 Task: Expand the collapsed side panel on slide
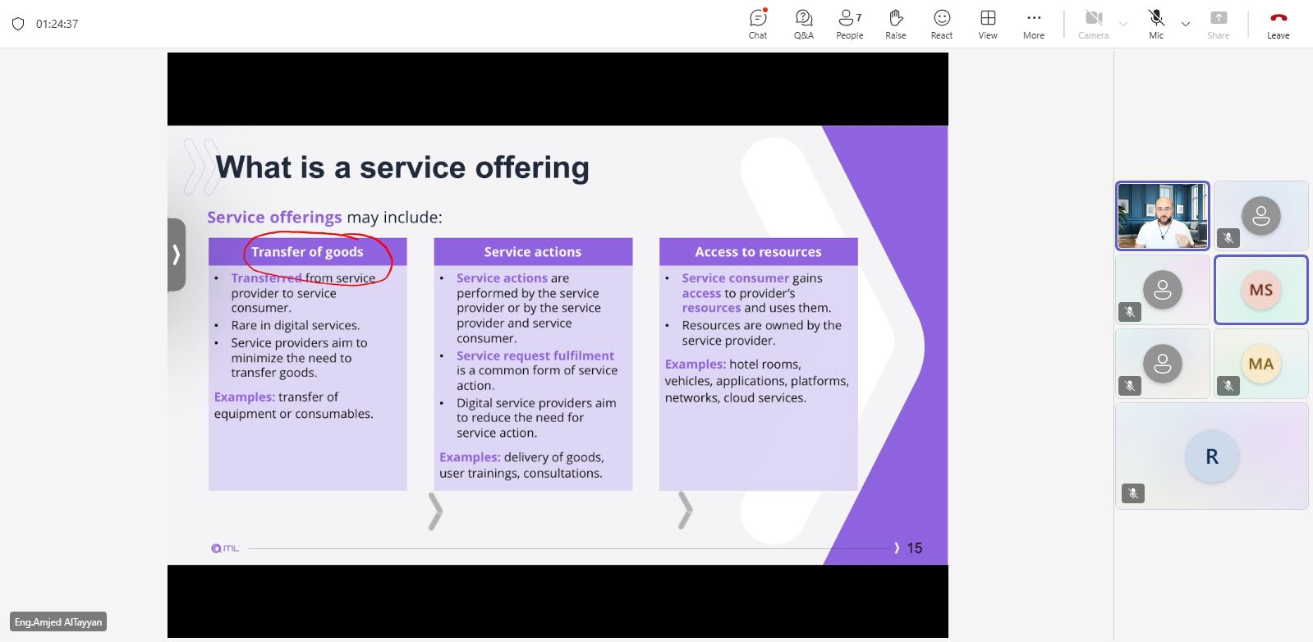[x=177, y=255]
